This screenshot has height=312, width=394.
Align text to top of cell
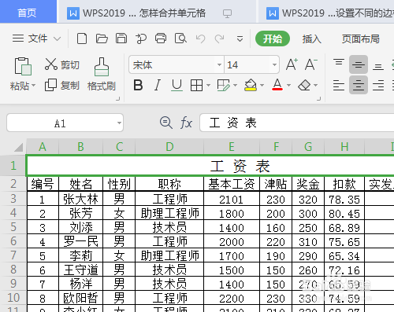pos(339,63)
